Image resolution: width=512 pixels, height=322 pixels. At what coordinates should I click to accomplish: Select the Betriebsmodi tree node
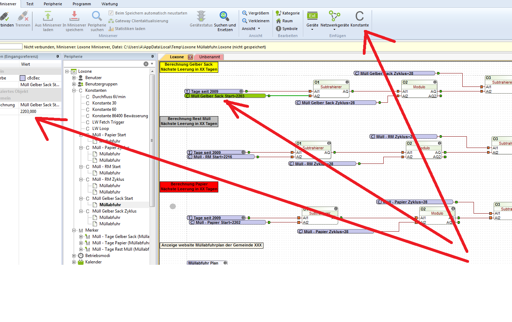click(98, 256)
